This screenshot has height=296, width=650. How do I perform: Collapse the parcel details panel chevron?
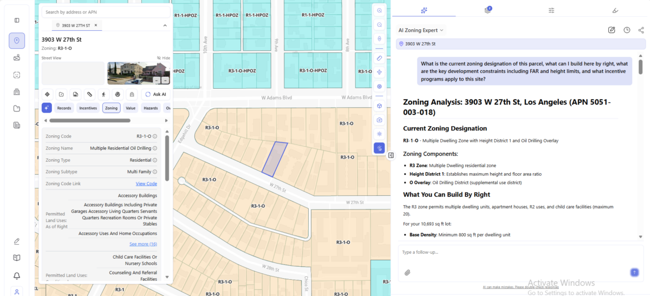coord(165,25)
